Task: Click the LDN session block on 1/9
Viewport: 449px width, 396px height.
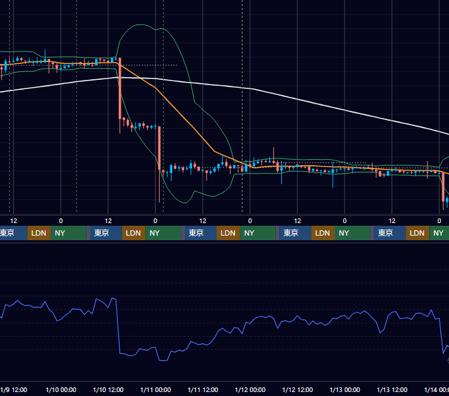Action: (39, 233)
